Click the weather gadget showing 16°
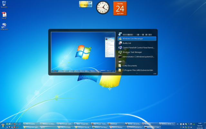Image resolution: width=206 pixels, height=129 pixels. [x=86, y=4]
